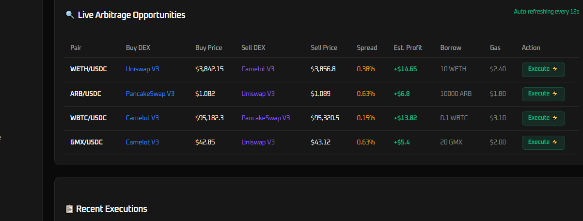The height and width of the screenshot is (221, 583).
Task: Click Uniswap V3 sell DEX in GMX/USDC row
Action: (x=258, y=142)
